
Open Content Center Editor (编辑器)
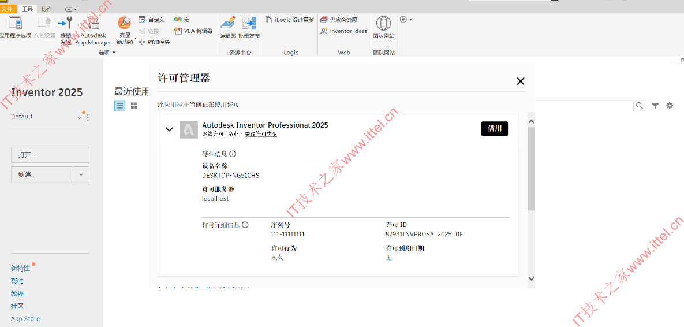(x=227, y=28)
